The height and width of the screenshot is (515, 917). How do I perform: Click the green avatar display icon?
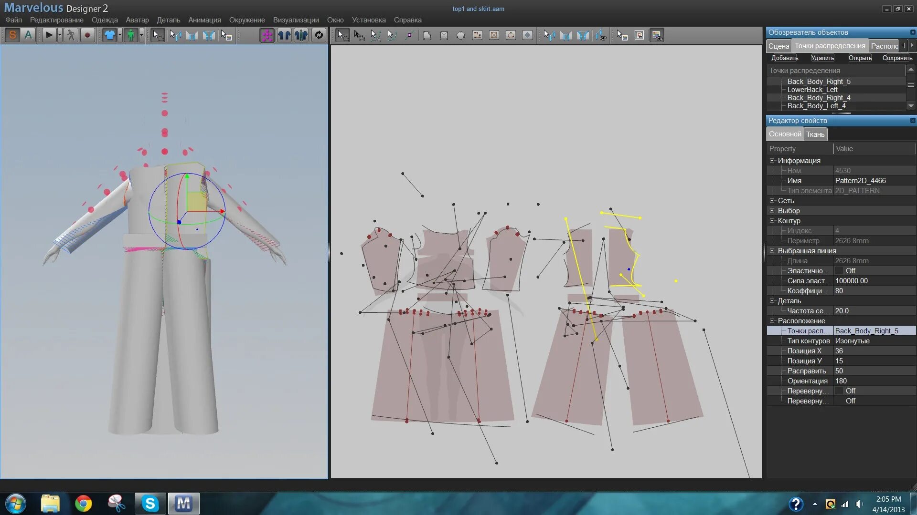(x=130, y=35)
